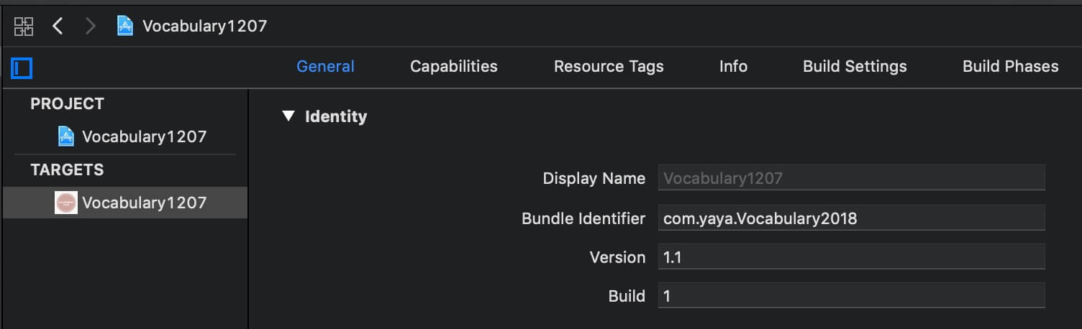The image size is (1082, 329).
Task: Switch to the Capabilities tab
Action: (453, 66)
